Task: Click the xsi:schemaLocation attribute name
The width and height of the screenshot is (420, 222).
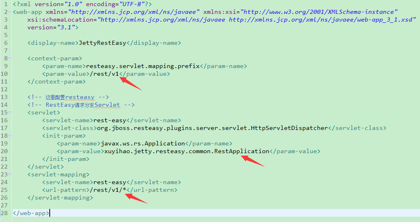Action: (x=60, y=20)
